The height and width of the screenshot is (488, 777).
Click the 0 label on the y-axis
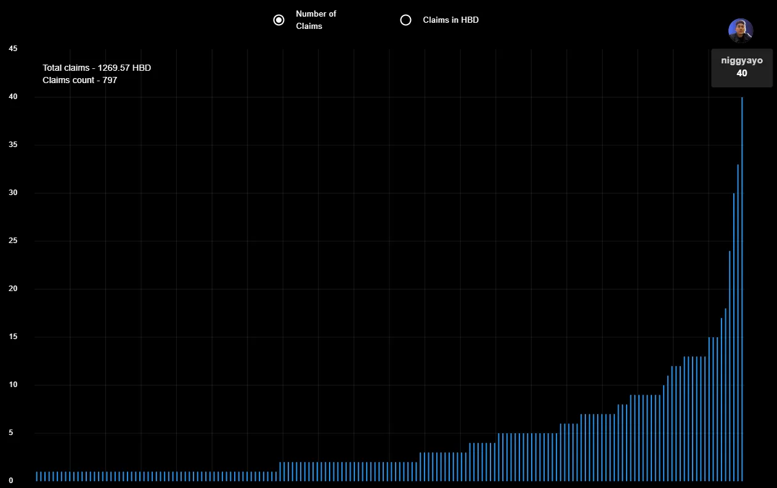[x=11, y=481]
